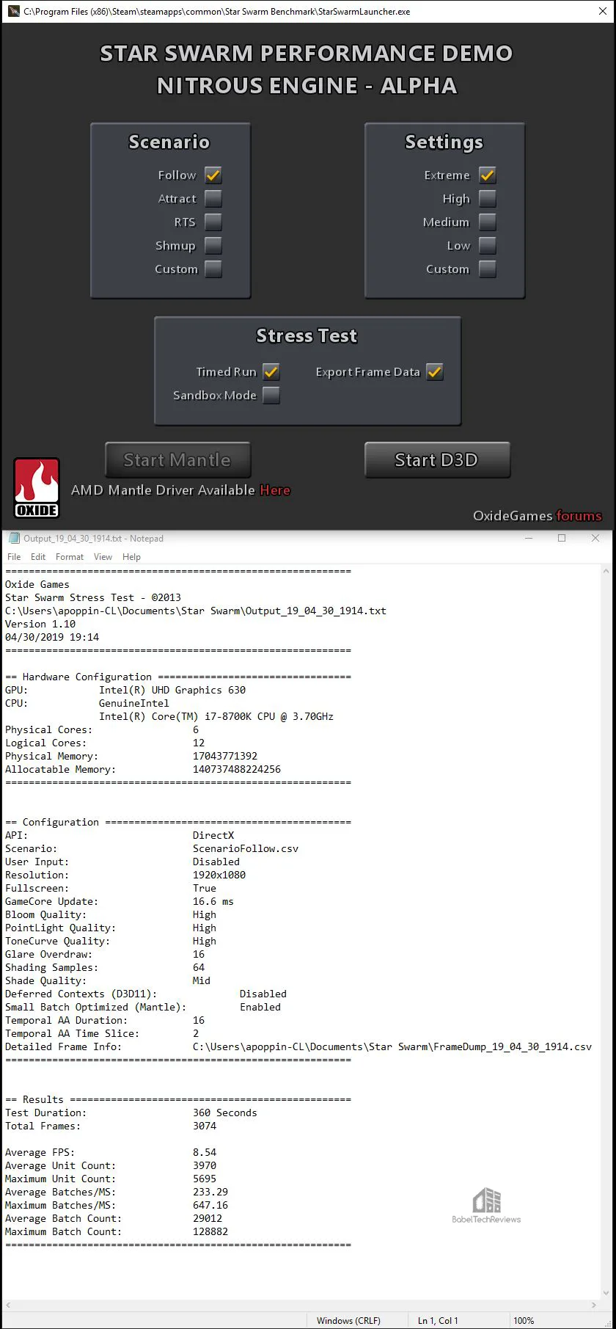Click Notepad vertical scrollbar down arrow

pos(606,1293)
